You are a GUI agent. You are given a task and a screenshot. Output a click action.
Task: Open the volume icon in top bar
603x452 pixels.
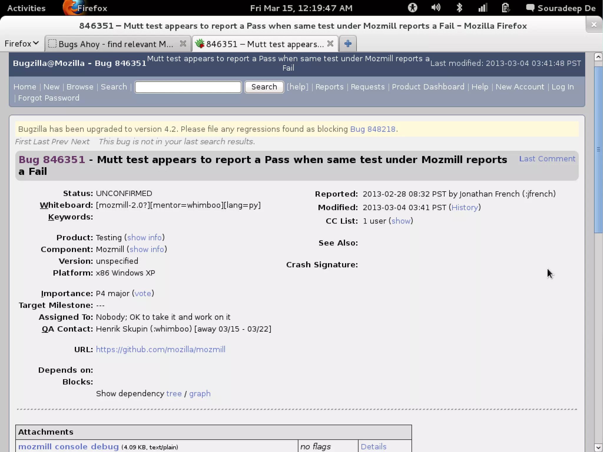tap(436, 8)
